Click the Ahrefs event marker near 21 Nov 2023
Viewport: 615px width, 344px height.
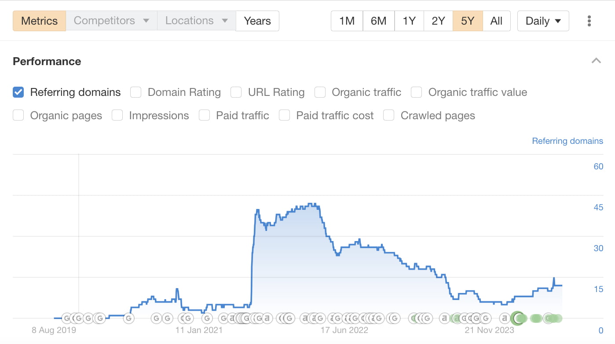[x=504, y=318]
